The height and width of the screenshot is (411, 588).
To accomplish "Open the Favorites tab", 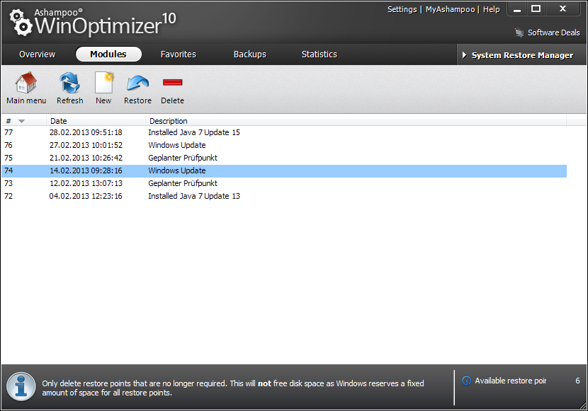I will (178, 54).
